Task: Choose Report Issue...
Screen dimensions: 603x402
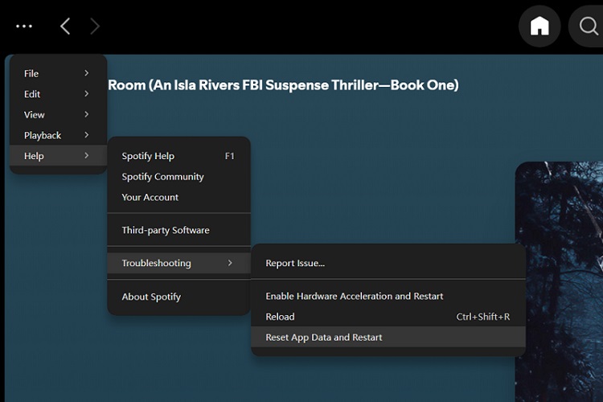Action: [388, 263]
